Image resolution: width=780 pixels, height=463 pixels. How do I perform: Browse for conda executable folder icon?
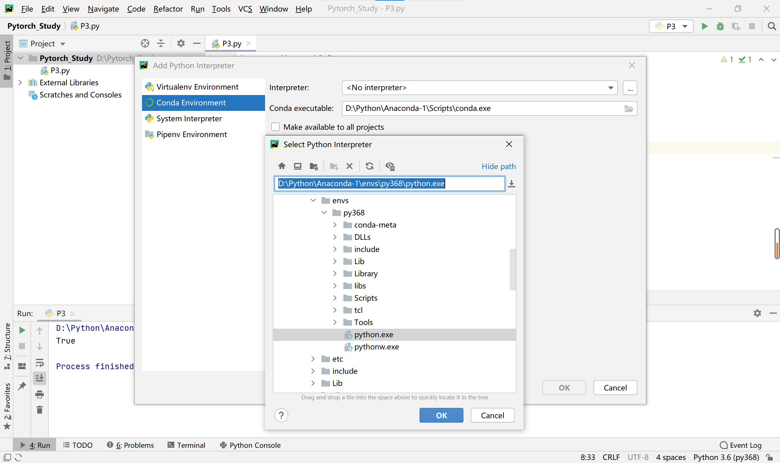coord(629,108)
